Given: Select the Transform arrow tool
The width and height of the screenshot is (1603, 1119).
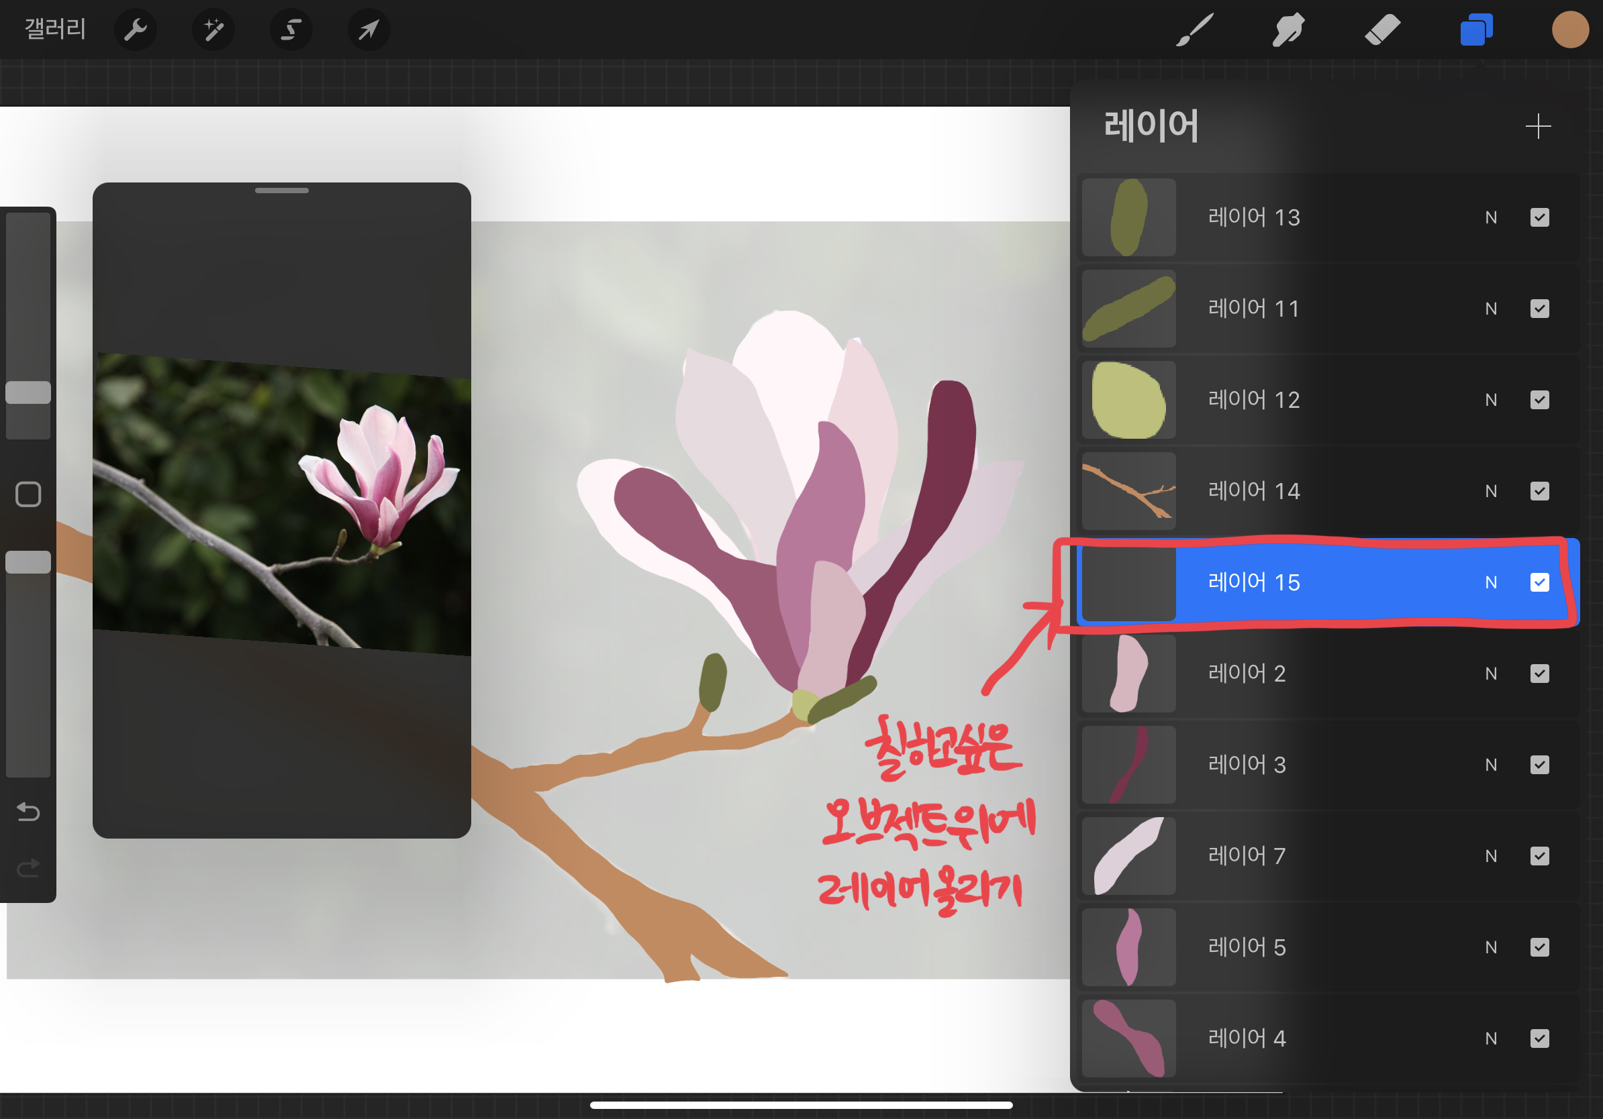Looking at the screenshot, I should (x=369, y=30).
